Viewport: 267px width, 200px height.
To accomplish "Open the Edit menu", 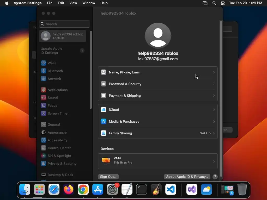I will point(61,3).
